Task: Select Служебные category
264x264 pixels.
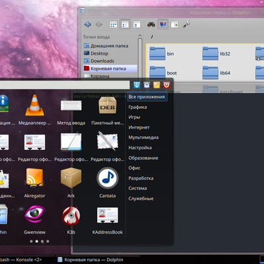Action: [x=141, y=199]
